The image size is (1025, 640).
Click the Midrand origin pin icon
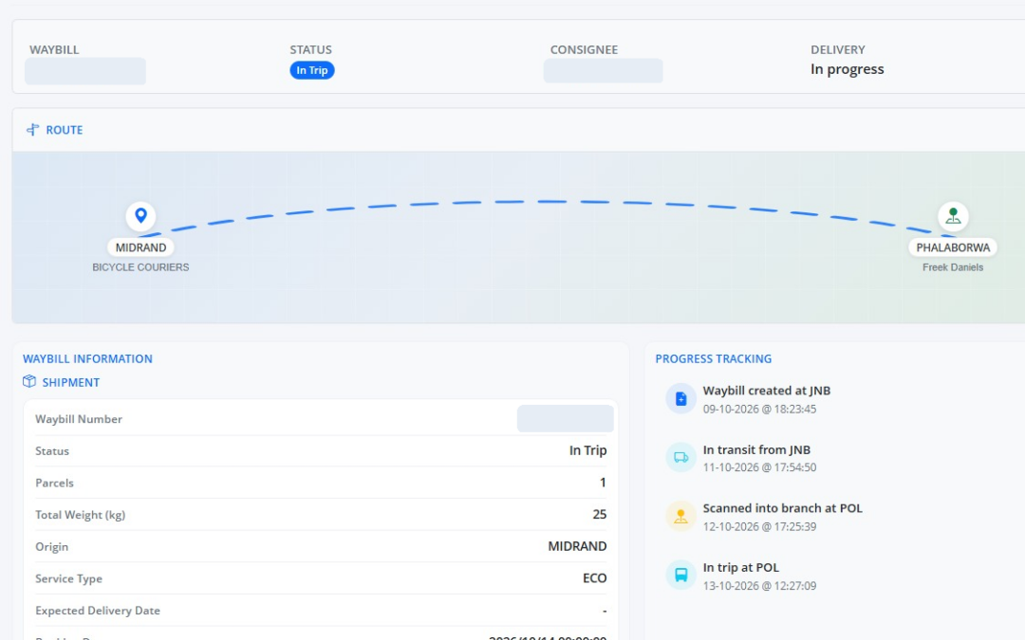(x=140, y=215)
